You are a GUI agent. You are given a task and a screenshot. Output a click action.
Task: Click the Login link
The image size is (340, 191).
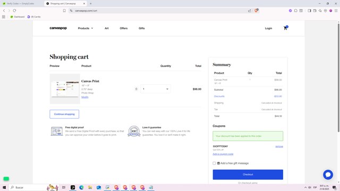pos(268,28)
